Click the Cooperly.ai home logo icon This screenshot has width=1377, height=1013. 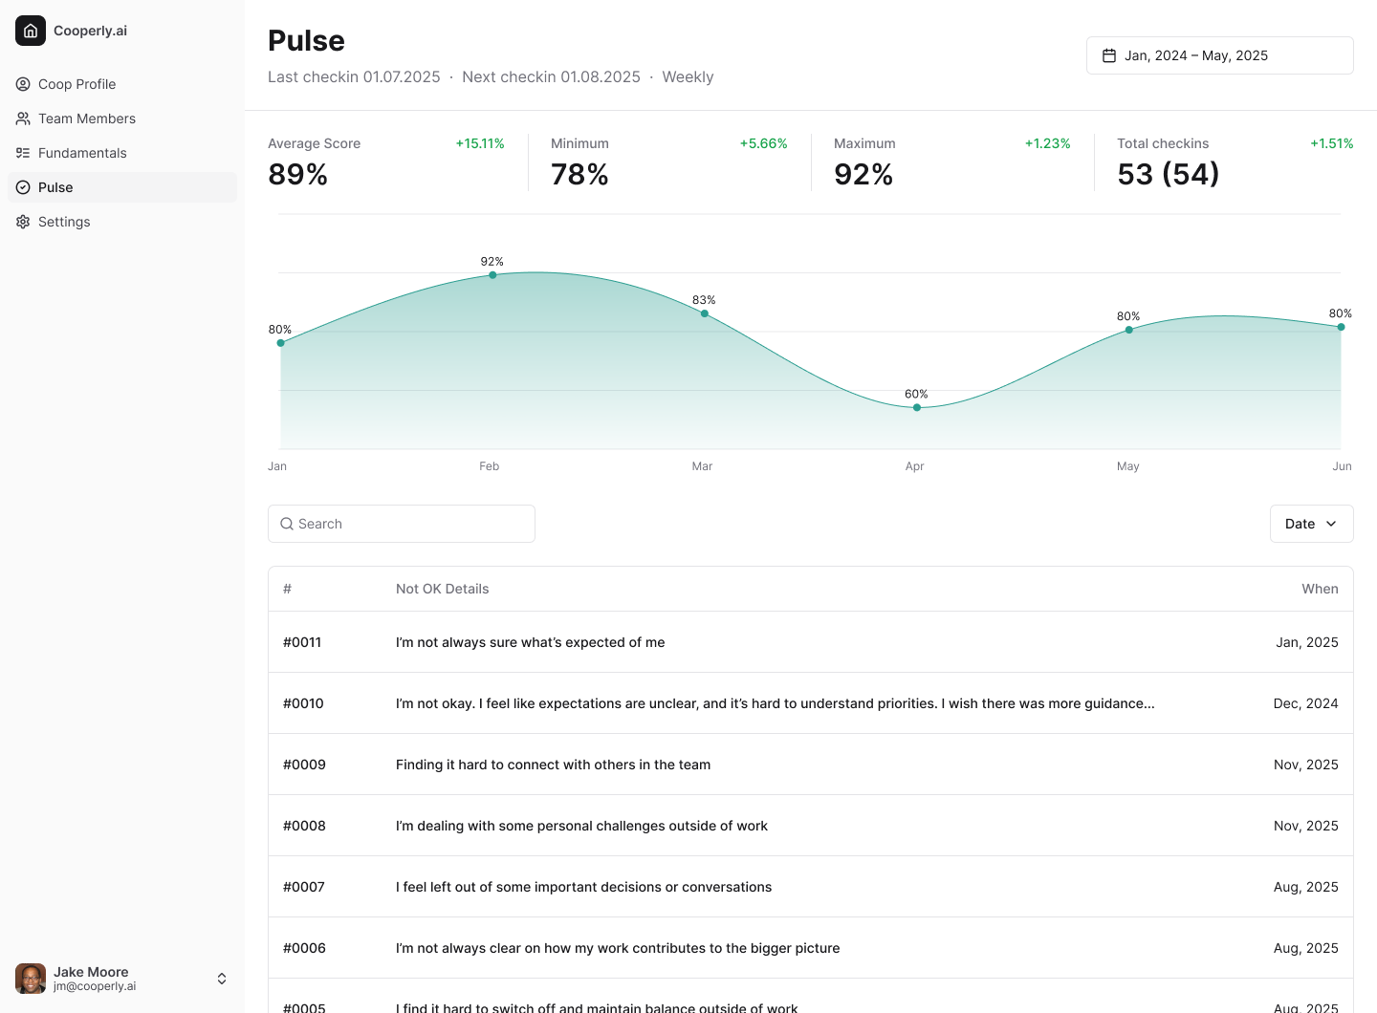tap(31, 30)
